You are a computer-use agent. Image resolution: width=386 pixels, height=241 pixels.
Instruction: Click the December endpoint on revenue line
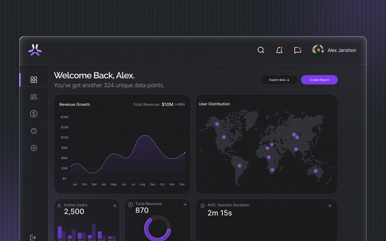pyautogui.click(x=185, y=153)
